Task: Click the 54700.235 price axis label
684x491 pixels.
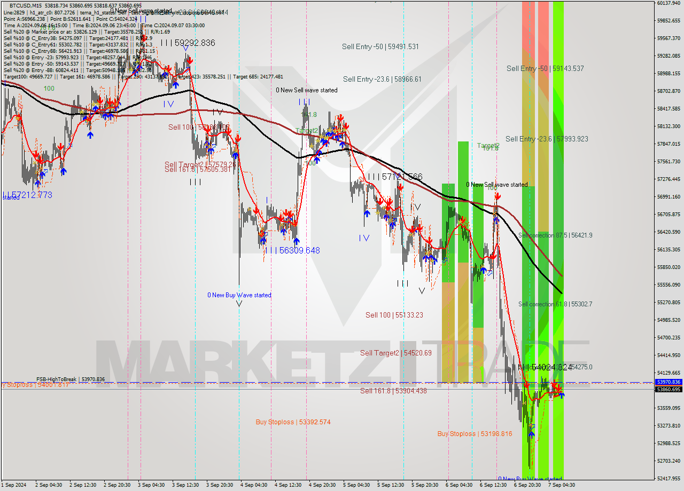Action: (x=669, y=338)
